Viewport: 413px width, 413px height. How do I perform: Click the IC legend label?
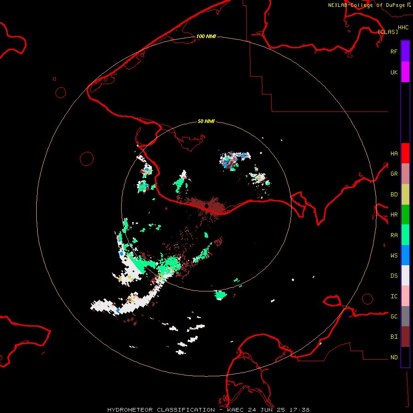pos(394,296)
